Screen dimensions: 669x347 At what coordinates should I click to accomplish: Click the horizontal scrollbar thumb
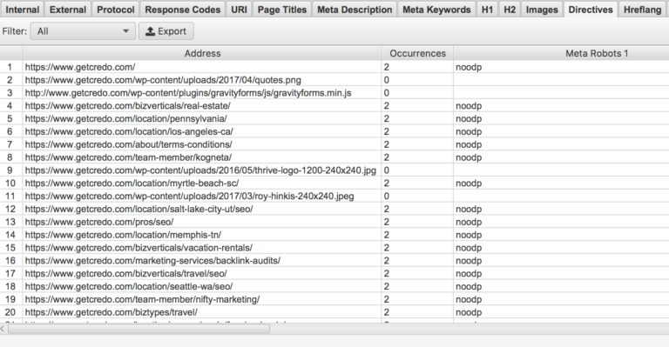pos(139,329)
